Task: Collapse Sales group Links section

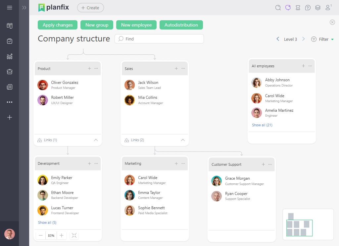Action: coord(183,140)
